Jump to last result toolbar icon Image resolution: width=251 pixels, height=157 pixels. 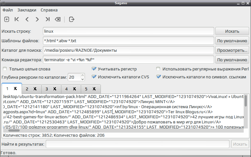47,19
